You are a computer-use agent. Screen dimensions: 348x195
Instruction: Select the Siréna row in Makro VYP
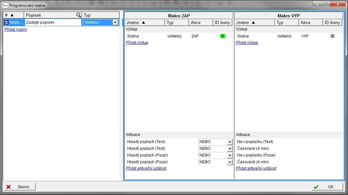click(x=243, y=36)
